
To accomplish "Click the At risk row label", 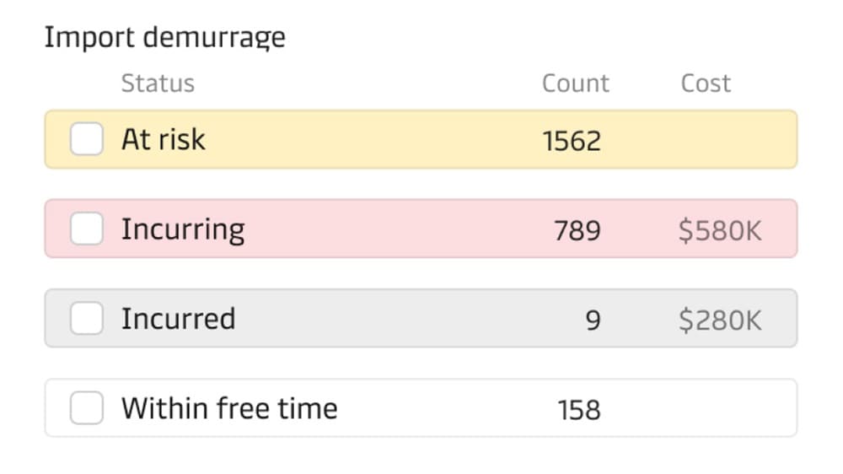I will [163, 139].
